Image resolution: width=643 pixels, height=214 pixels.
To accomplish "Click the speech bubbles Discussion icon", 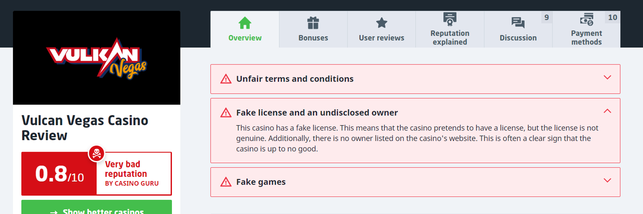I will point(518,23).
